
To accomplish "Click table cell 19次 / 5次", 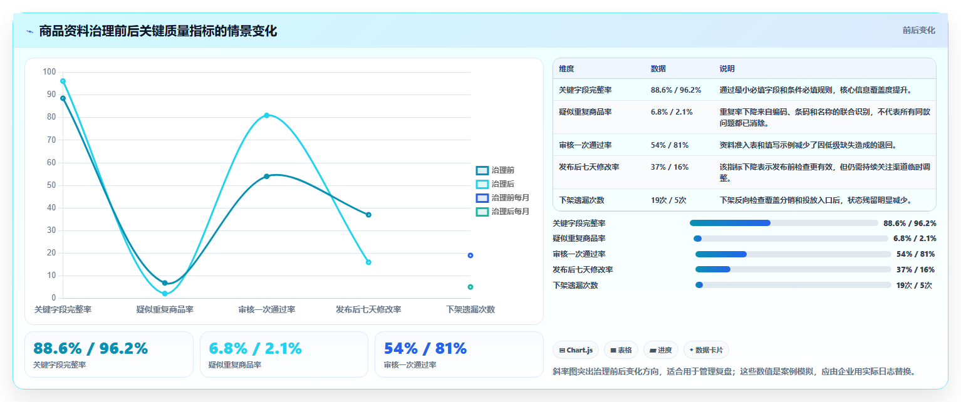I will [x=668, y=200].
